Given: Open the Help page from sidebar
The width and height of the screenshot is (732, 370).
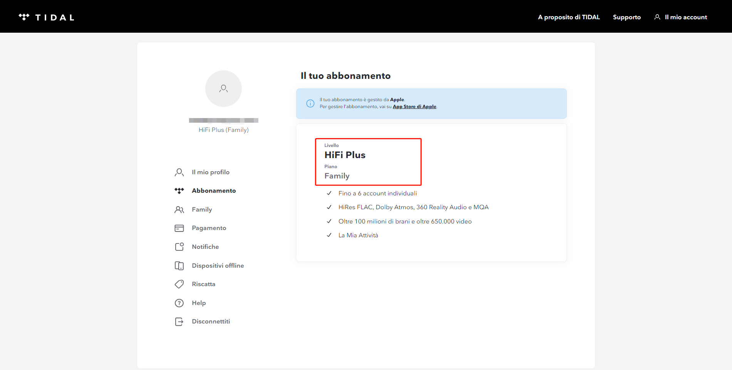Looking at the screenshot, I should (x=199, y=303).
